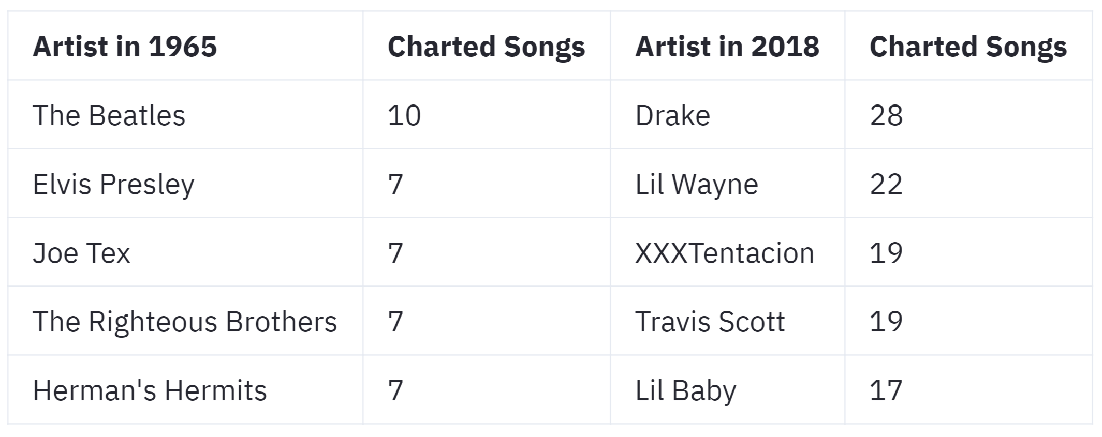Click the "Artist in 1965" column header
Image resolution: width=1102 pixels, height=437 pixels.
125,47
